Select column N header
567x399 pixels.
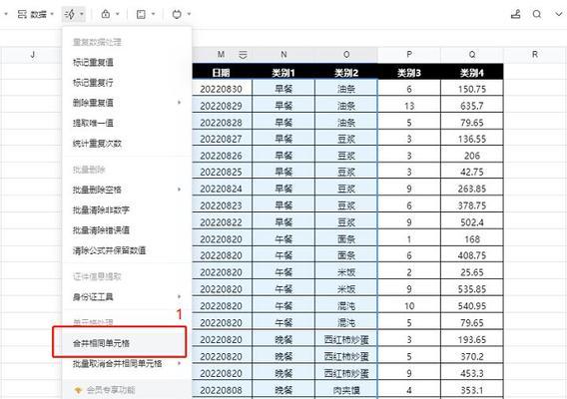283,55
